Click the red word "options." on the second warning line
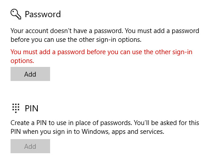Screen dimensions: 214x162 [22, 61]
